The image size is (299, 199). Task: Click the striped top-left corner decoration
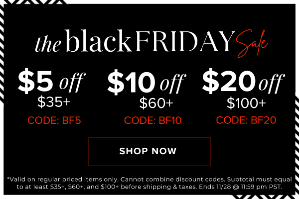click(6, 5)
